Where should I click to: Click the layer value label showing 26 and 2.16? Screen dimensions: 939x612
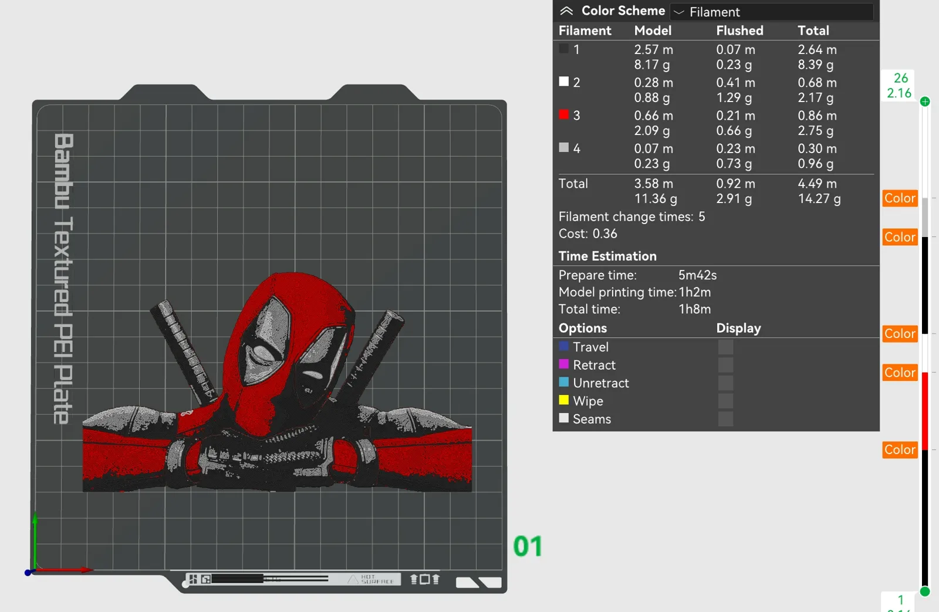point(899,86)
